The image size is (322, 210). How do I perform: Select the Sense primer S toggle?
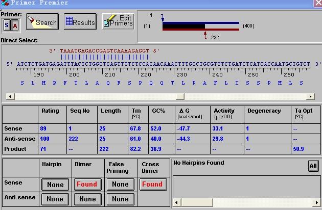click(x=7, y=25)
